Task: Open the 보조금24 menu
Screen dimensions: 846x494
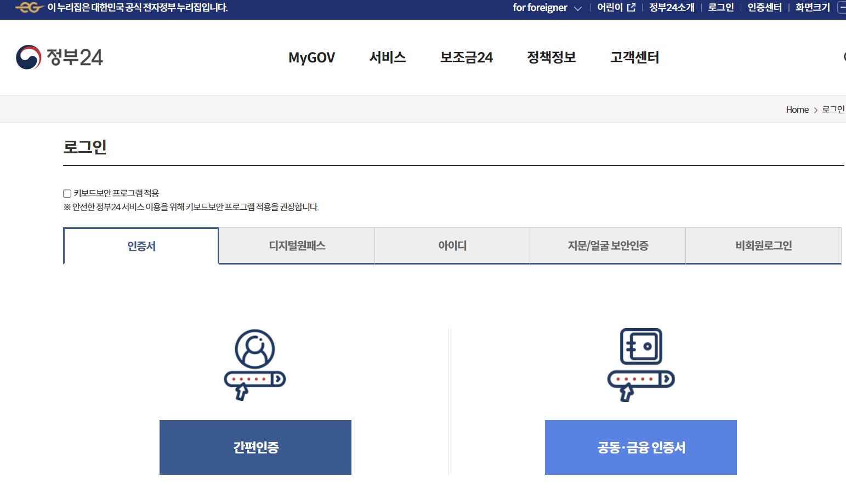Action: (467, 58)
